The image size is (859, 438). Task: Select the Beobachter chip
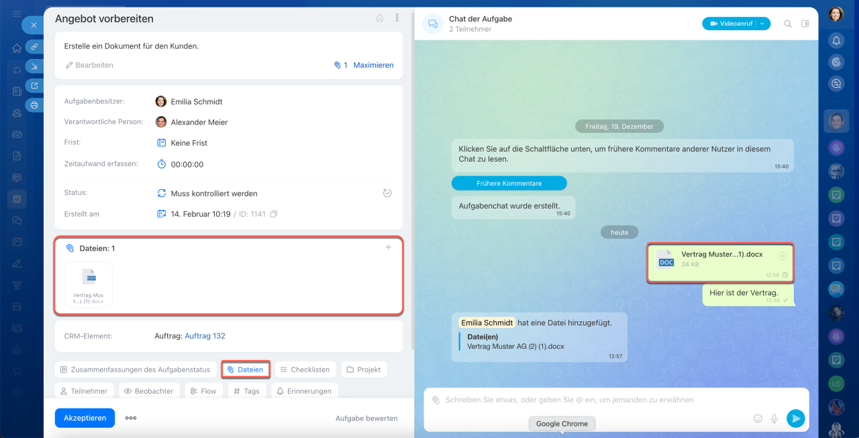coord(149,391)
